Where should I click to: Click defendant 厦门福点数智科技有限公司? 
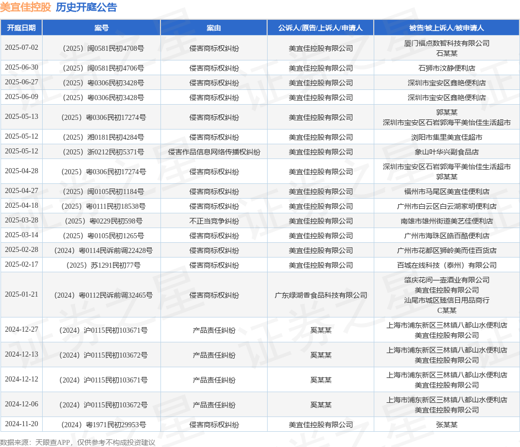(447, 44)
